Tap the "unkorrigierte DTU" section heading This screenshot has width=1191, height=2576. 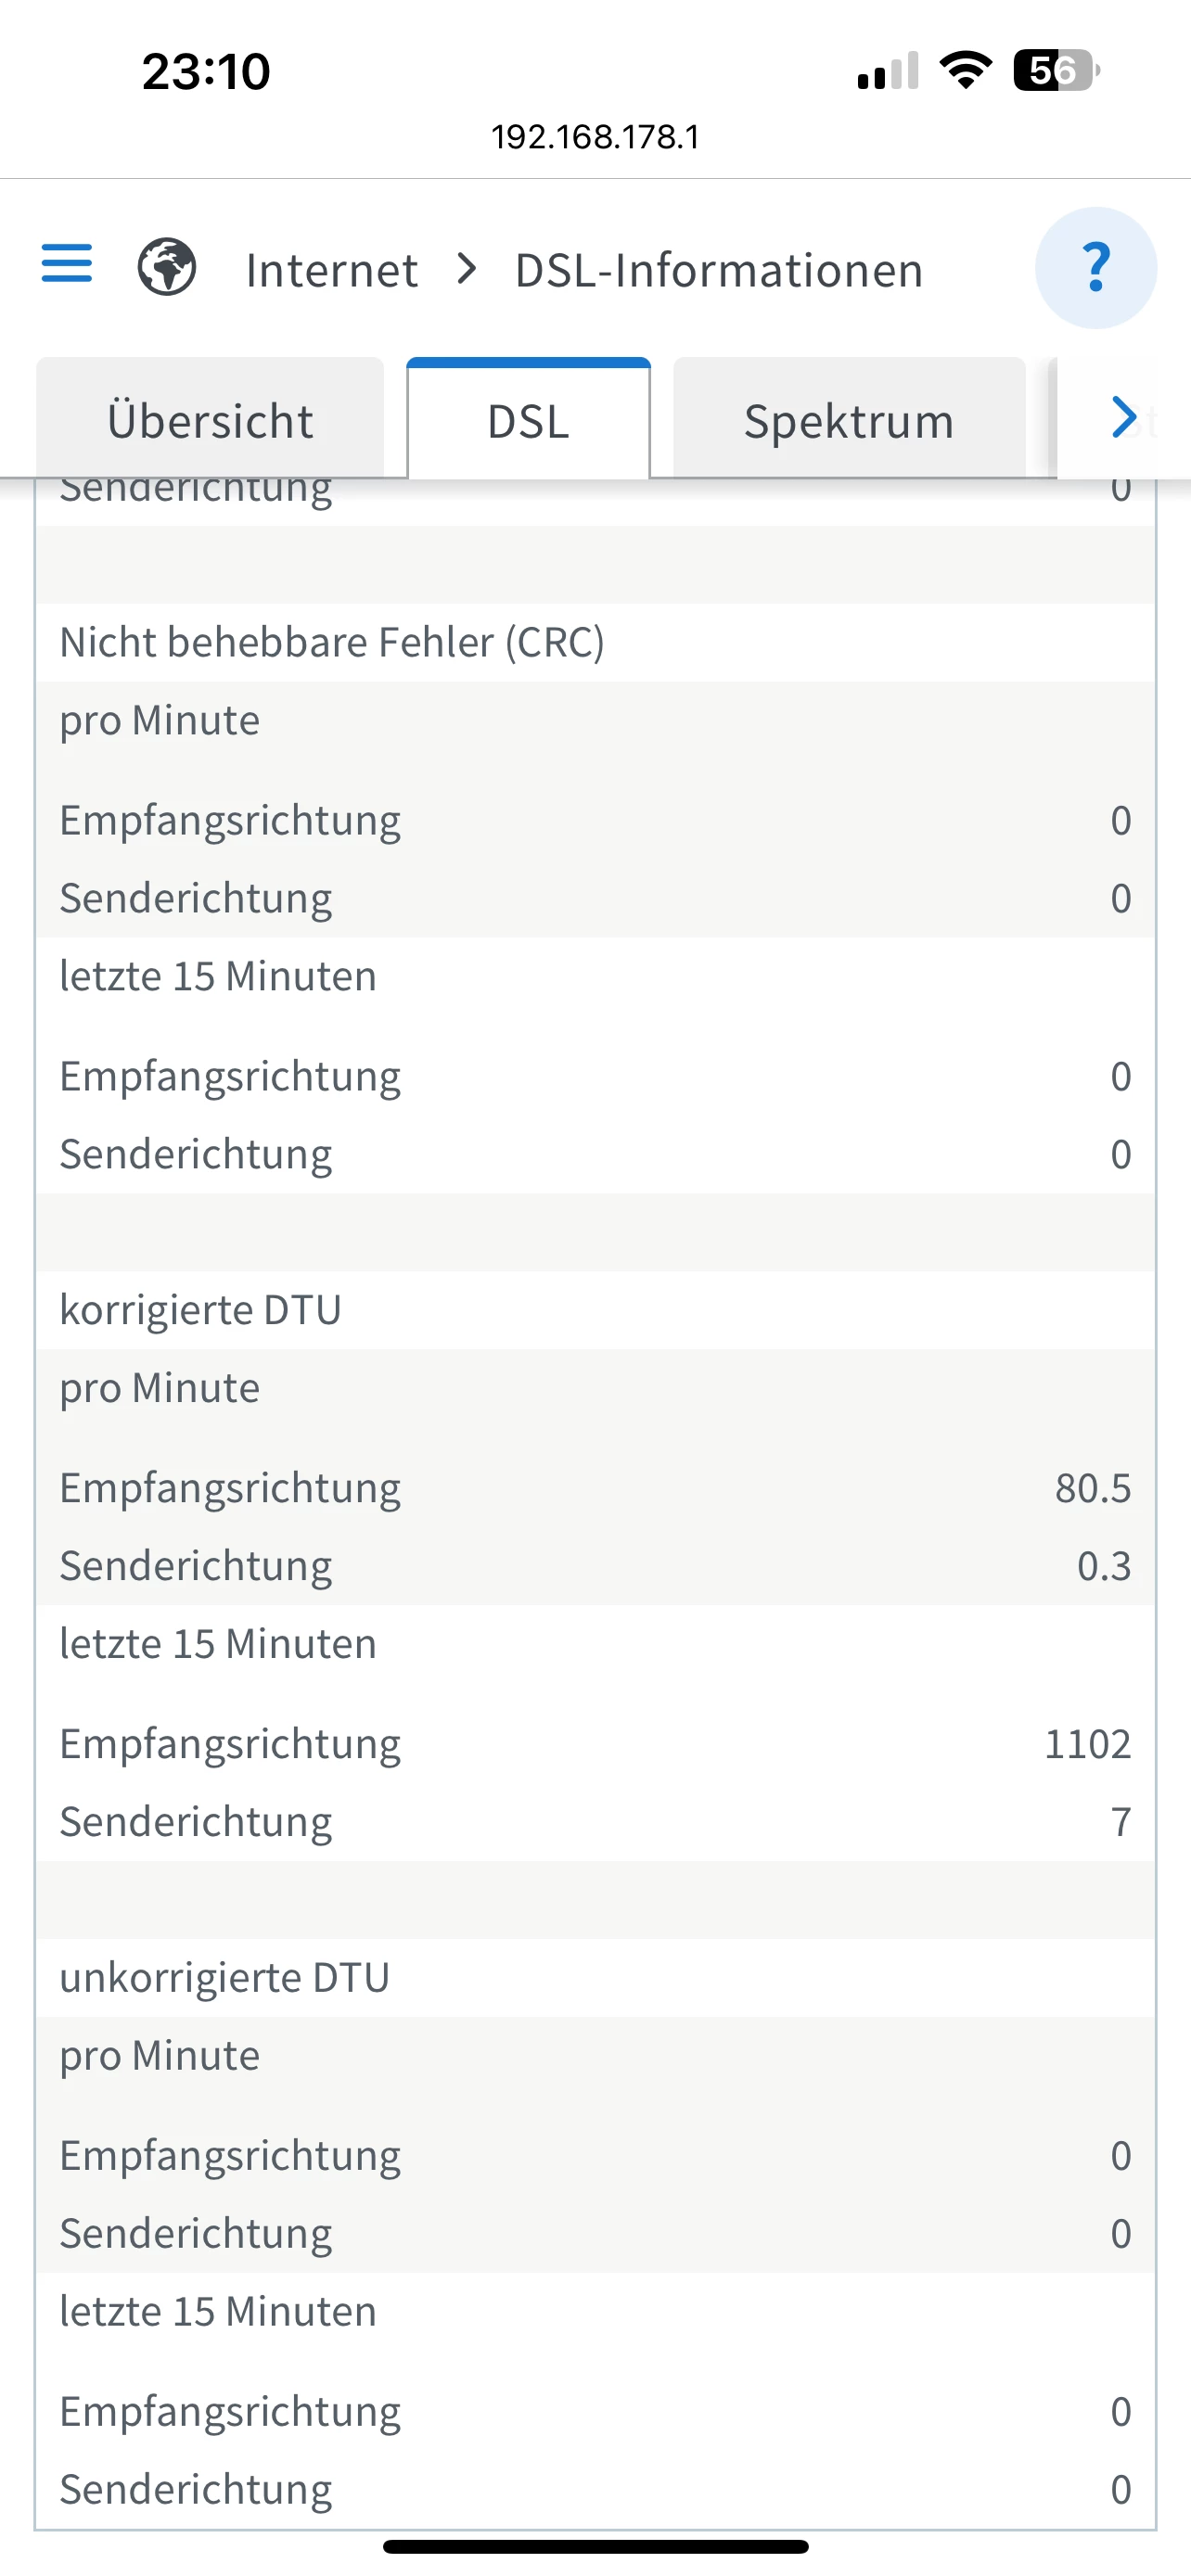[224, 1978]
